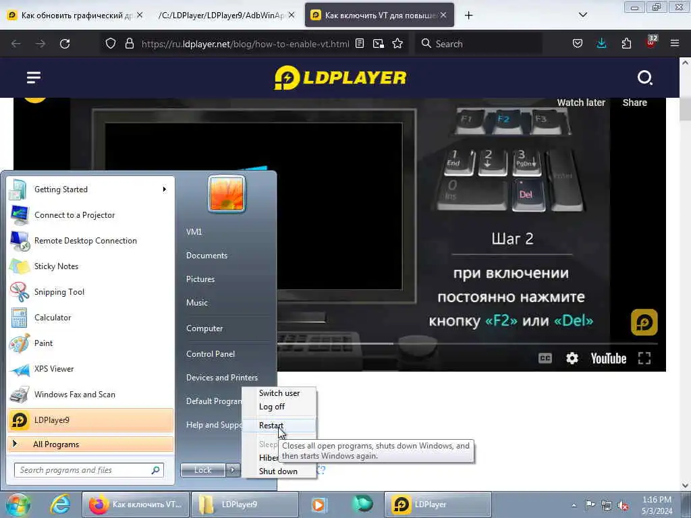Reload the page in Firefox
Screen dimensions: 691x518
click(65, 44)
